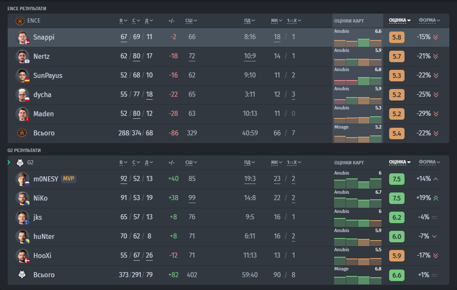Click NiKo's Anubis map ratings chart

pos(358,199)
